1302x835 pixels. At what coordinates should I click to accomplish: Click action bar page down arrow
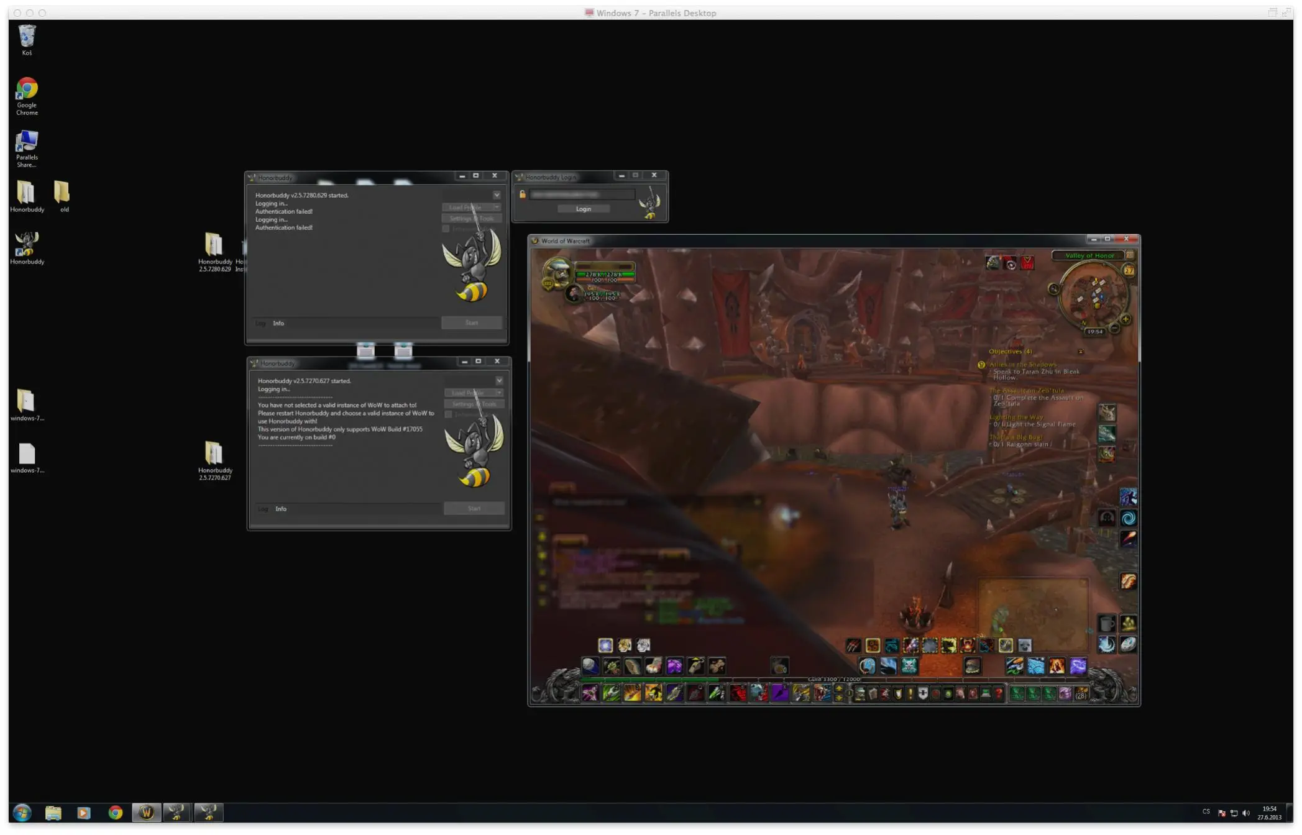839,698
